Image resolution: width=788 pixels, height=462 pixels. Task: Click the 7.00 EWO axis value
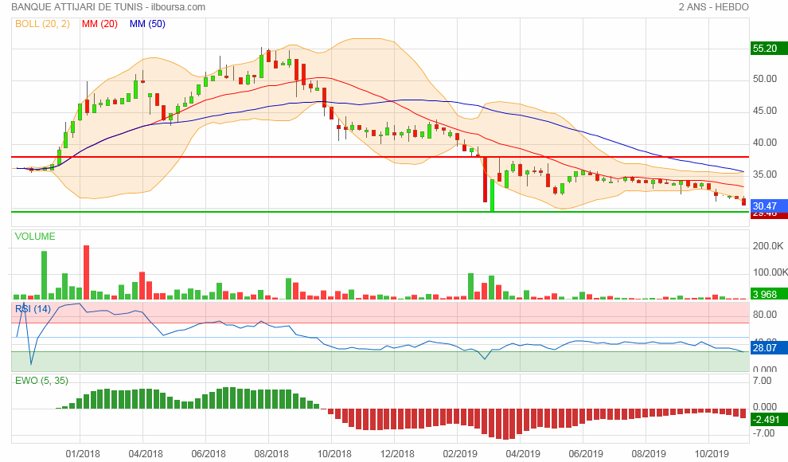762,381
